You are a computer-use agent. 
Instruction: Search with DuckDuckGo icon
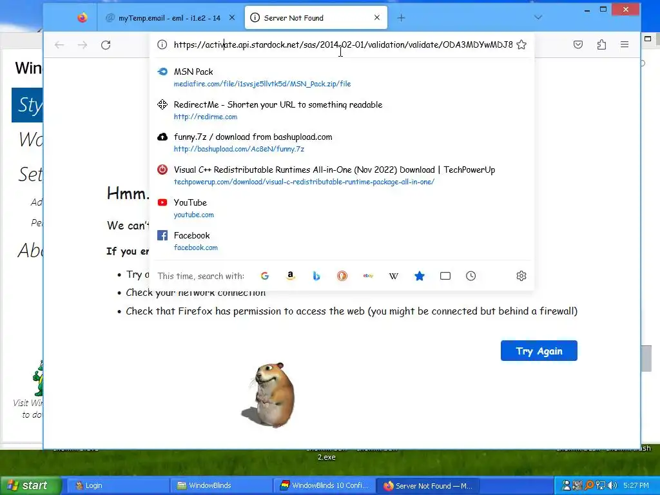coord(342,276)
